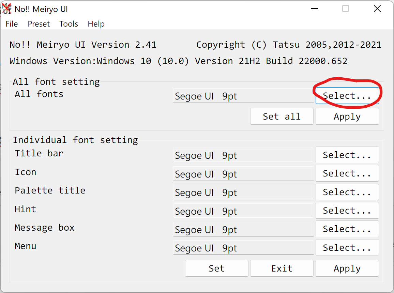Click Apply in Individual font setting group

tap(347, 268)
